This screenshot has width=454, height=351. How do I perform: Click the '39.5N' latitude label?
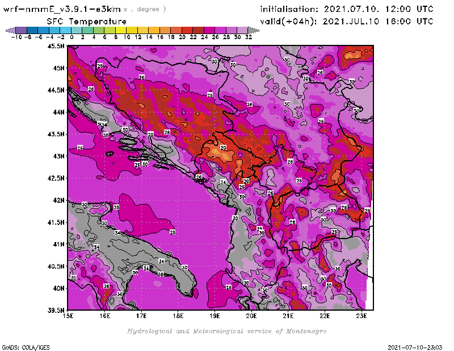(x=56, y=311)
